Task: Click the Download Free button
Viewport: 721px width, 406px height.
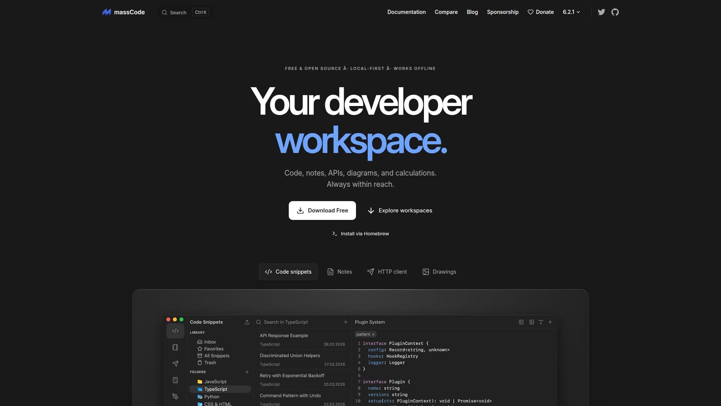Action: 322,211
